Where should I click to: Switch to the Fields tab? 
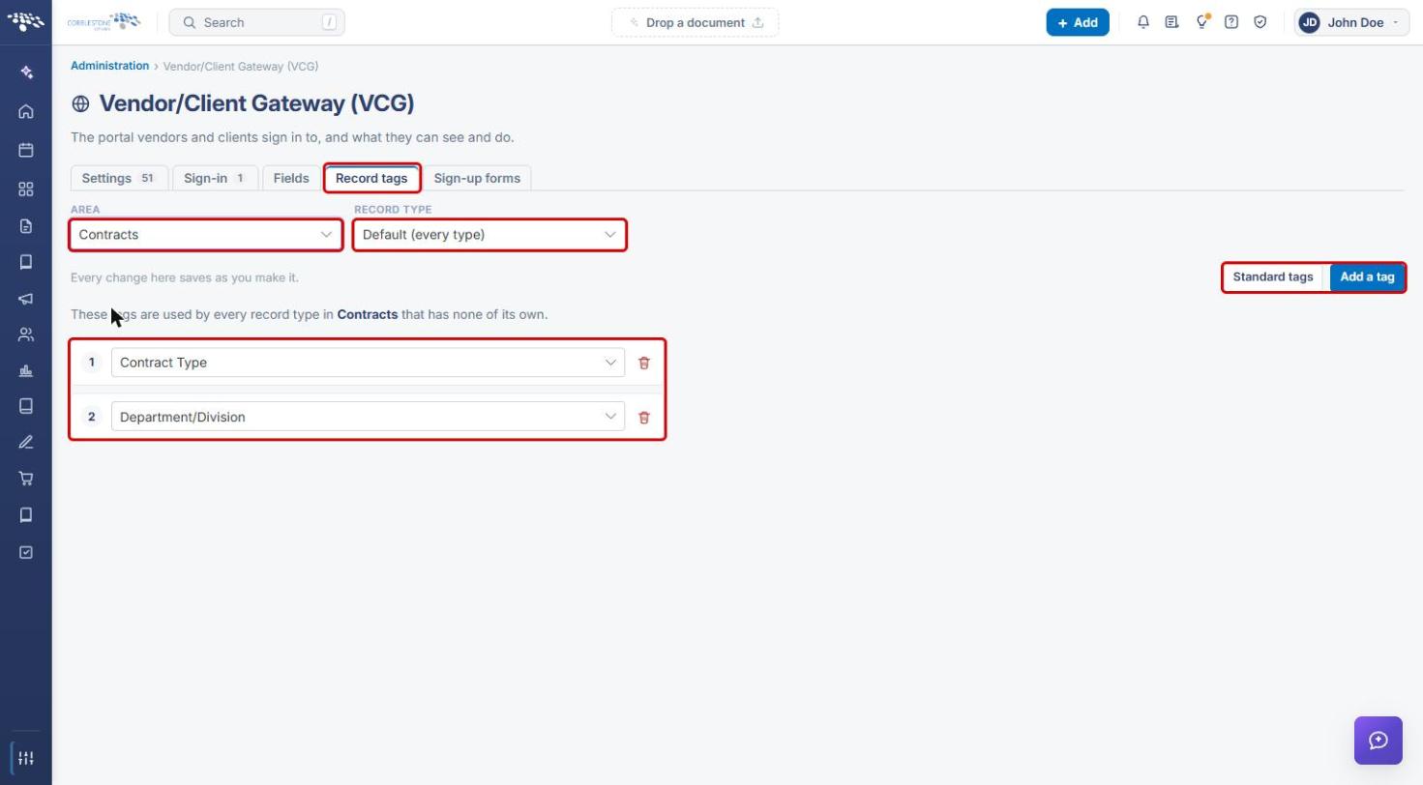tap(291, 178)
